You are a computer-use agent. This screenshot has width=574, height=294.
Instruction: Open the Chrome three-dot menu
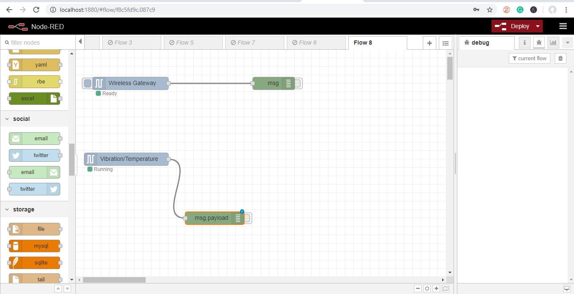566,9
